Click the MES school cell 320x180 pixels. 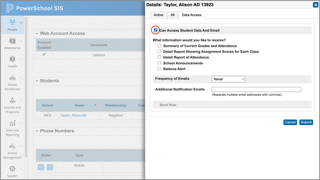point(47,115)
